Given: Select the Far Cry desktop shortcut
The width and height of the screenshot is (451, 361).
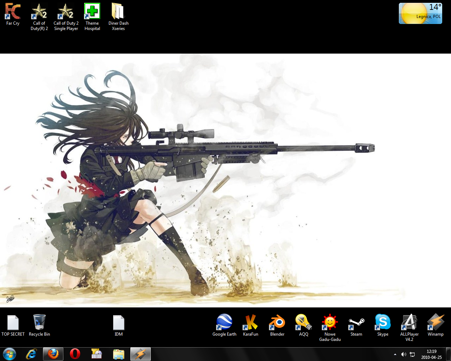Looking at the screenshot, I should pyautogui.click(x=13, y=14).
